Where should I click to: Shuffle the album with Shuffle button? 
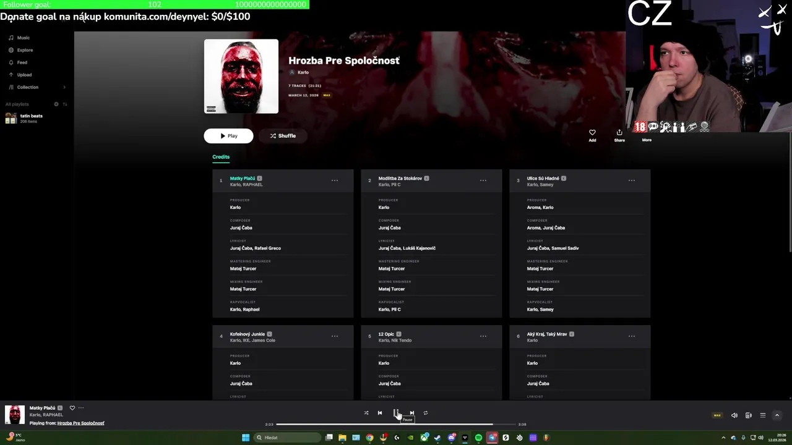[x=282, y=136]
